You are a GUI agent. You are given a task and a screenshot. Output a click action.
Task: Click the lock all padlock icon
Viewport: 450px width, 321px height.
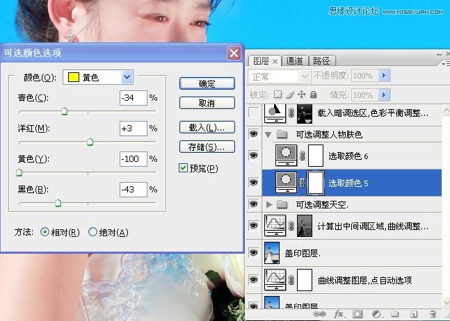pyautogui.click(x=314, y=94)
